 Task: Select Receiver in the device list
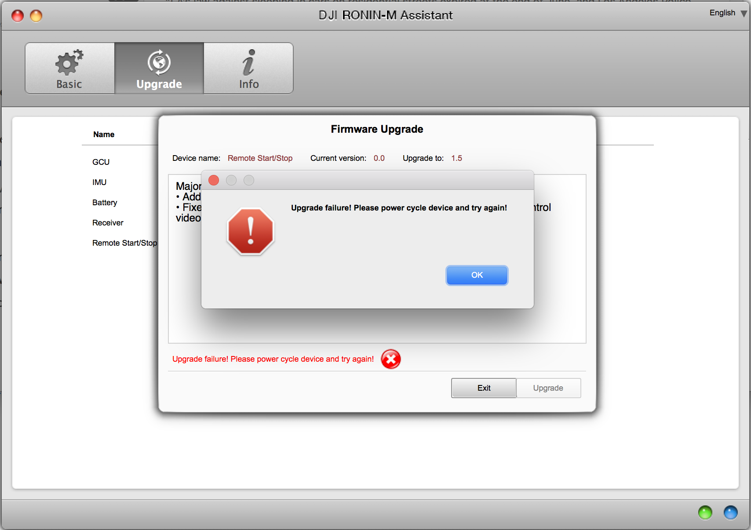point(108,223)
